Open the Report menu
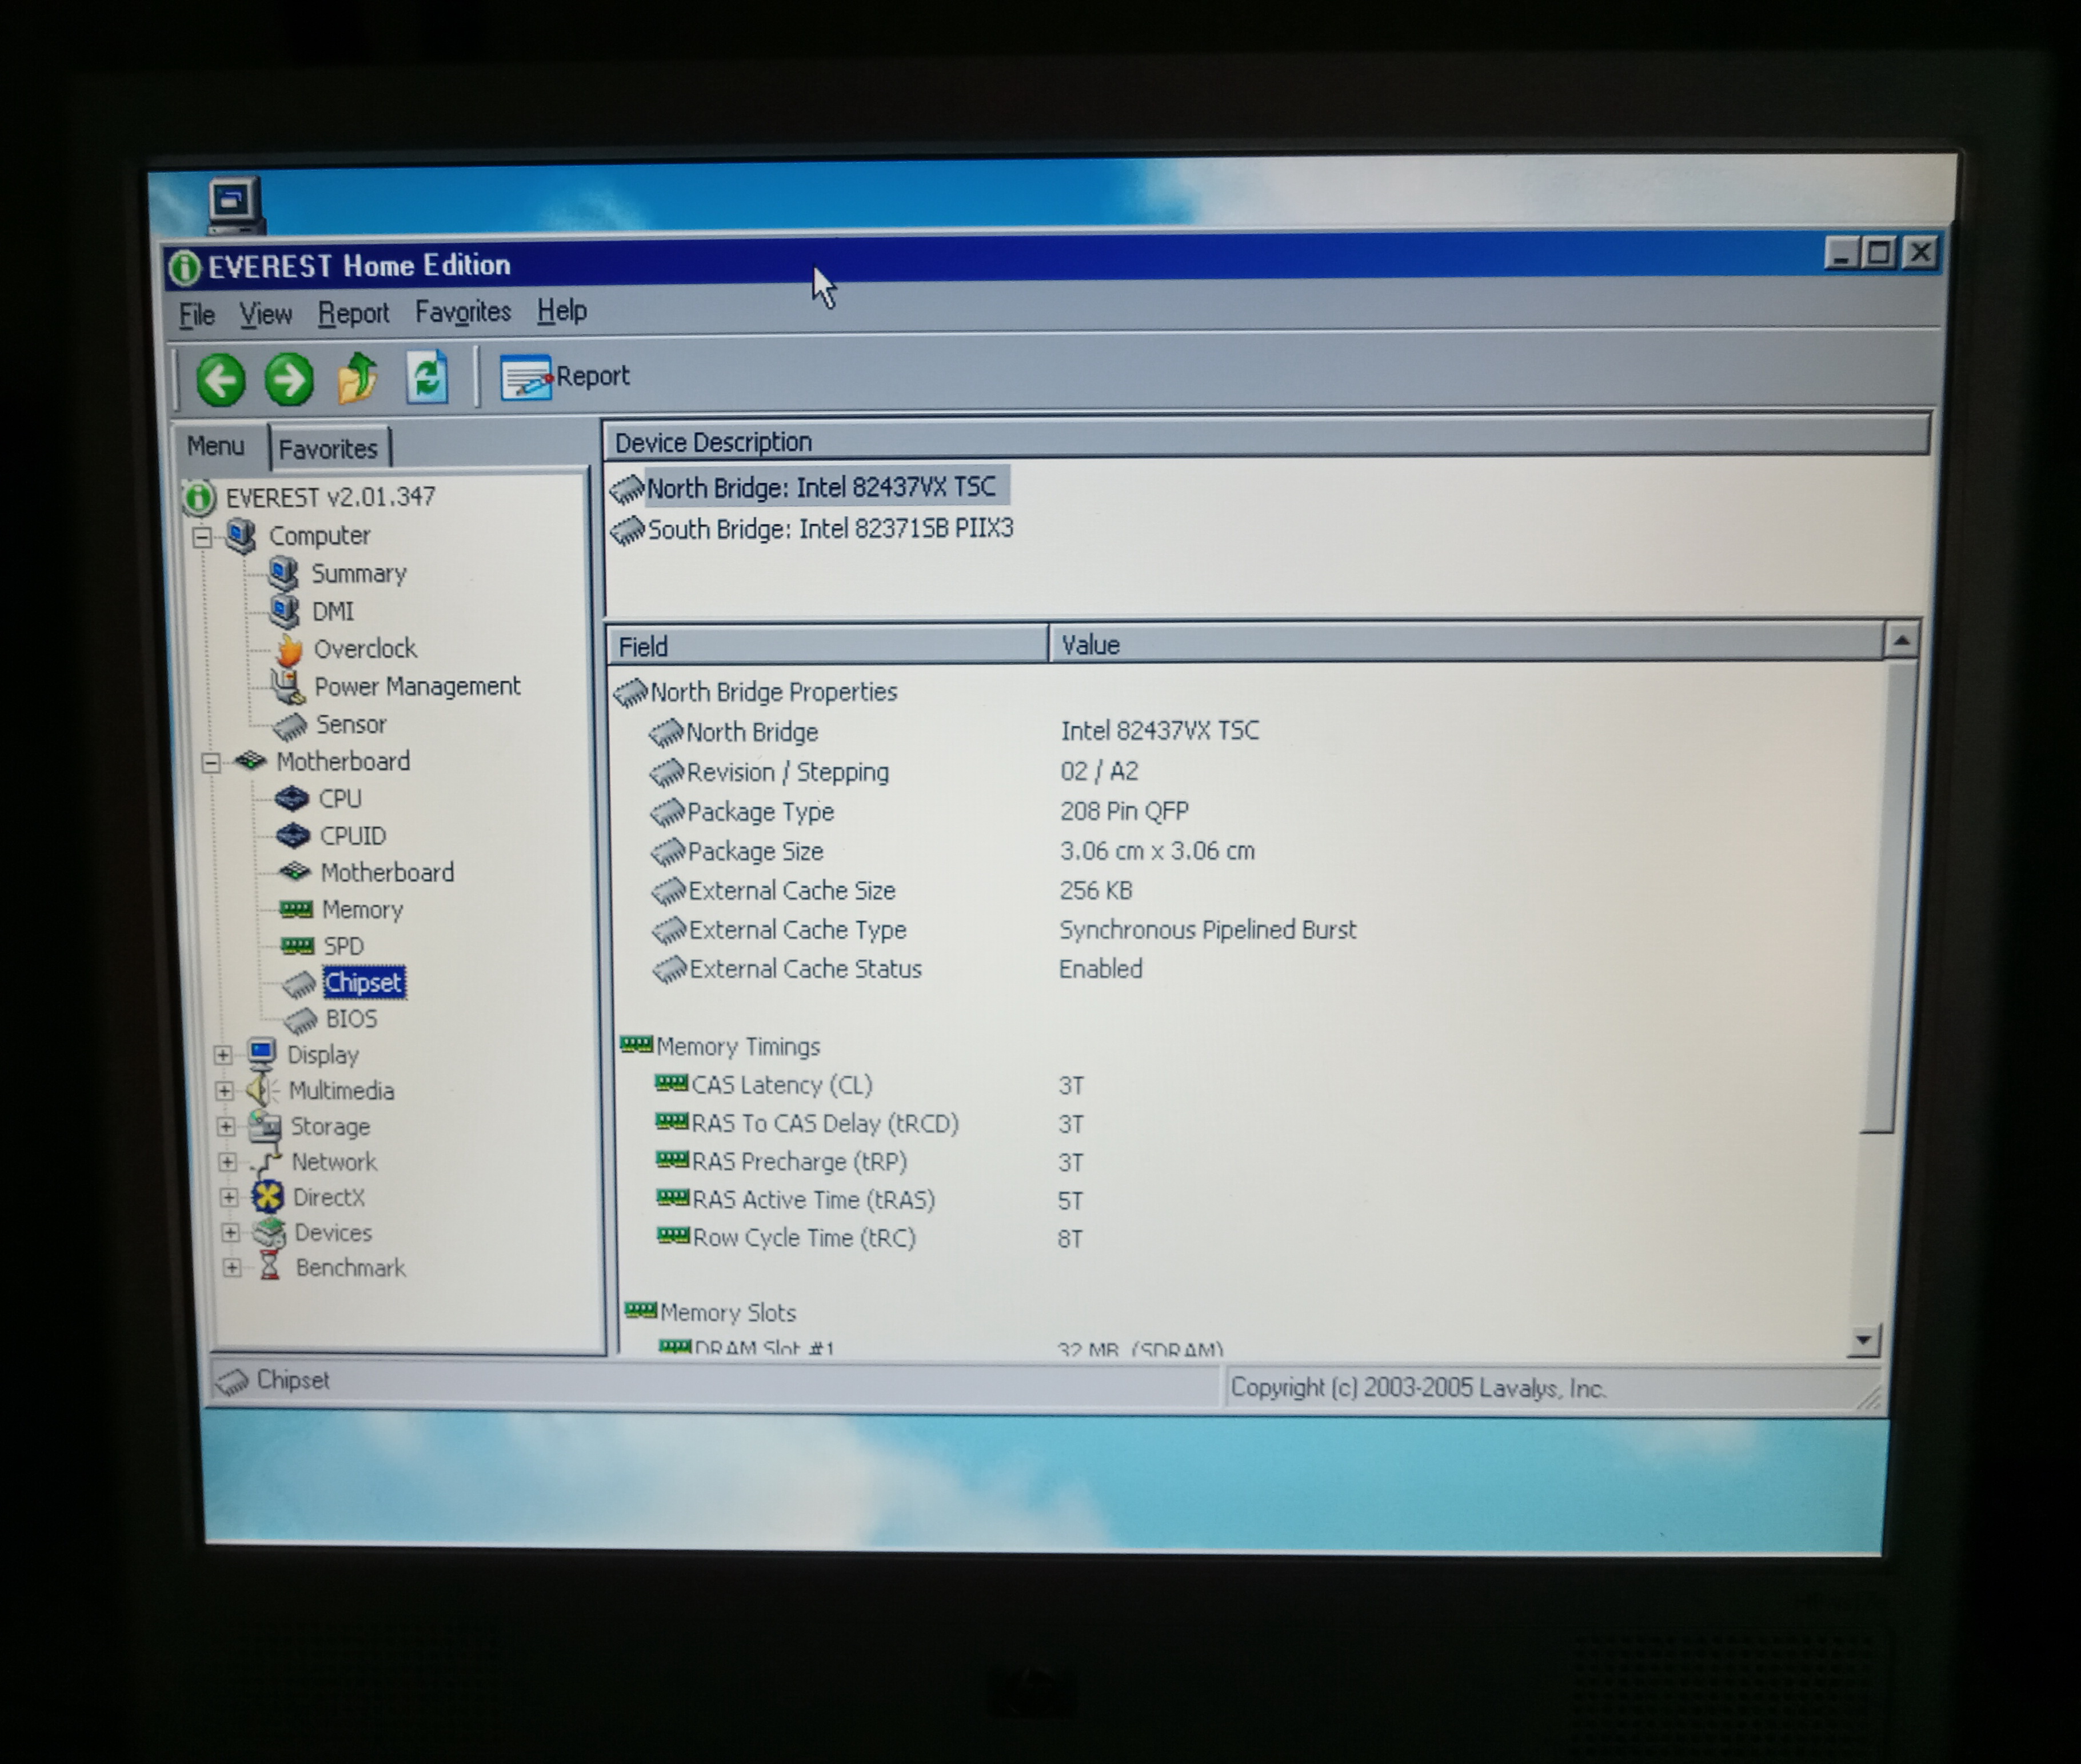 (353, 314)
